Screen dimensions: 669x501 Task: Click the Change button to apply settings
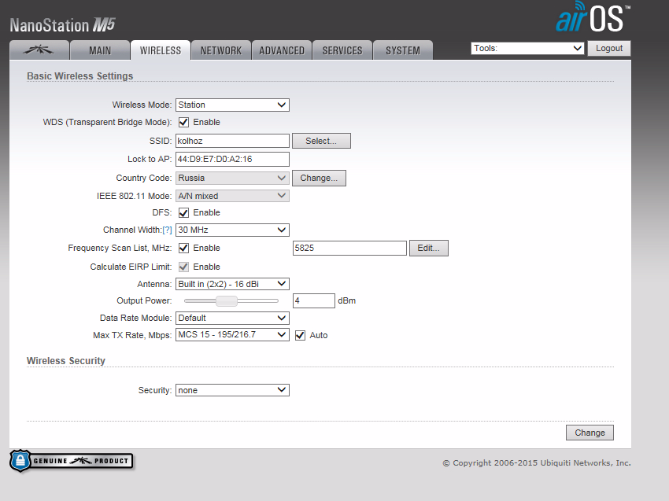[x=590, y=433]
